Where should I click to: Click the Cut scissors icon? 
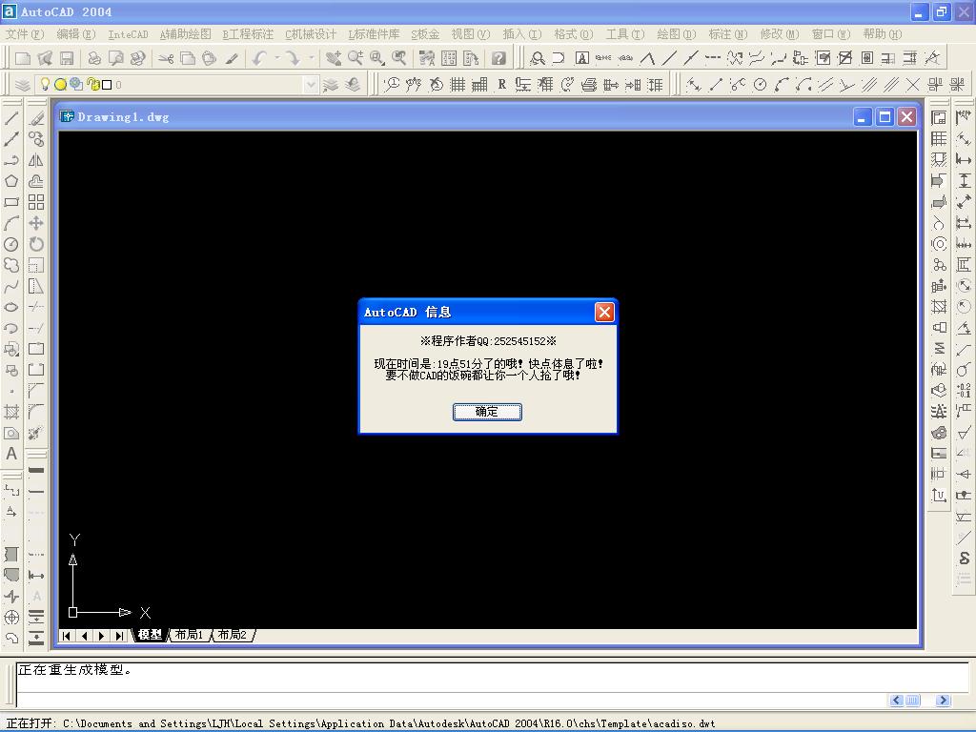(166, 58)
